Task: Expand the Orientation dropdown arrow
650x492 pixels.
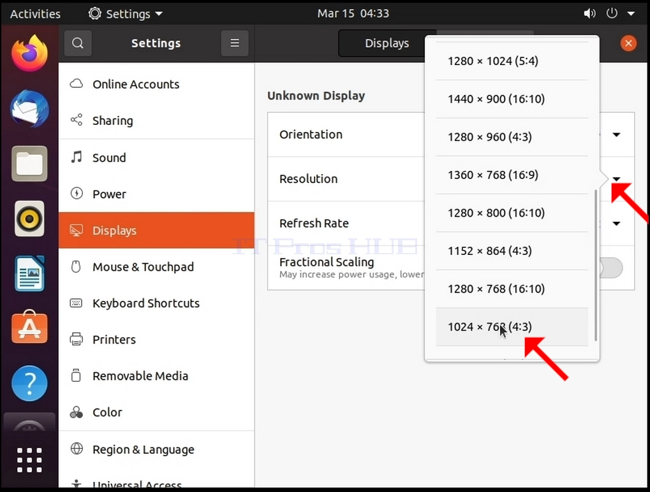Action: pos(616,134)
